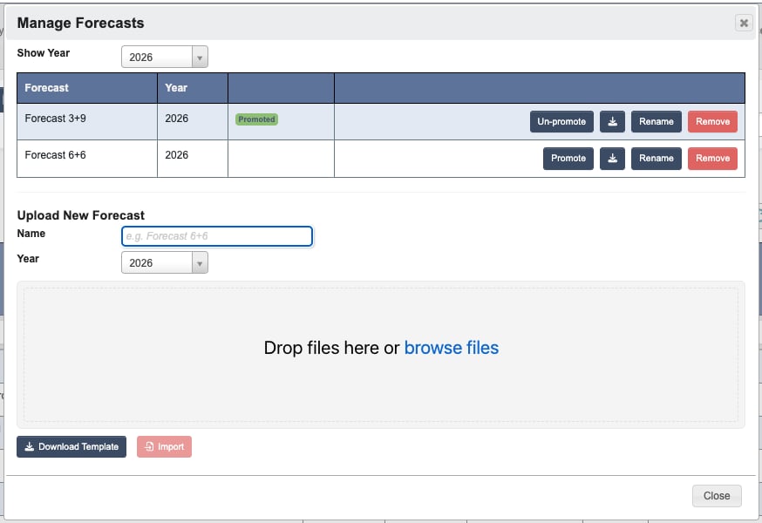Download the Forecast 3+9 file
Screen dimensions: 762x523
pos(612,121)
